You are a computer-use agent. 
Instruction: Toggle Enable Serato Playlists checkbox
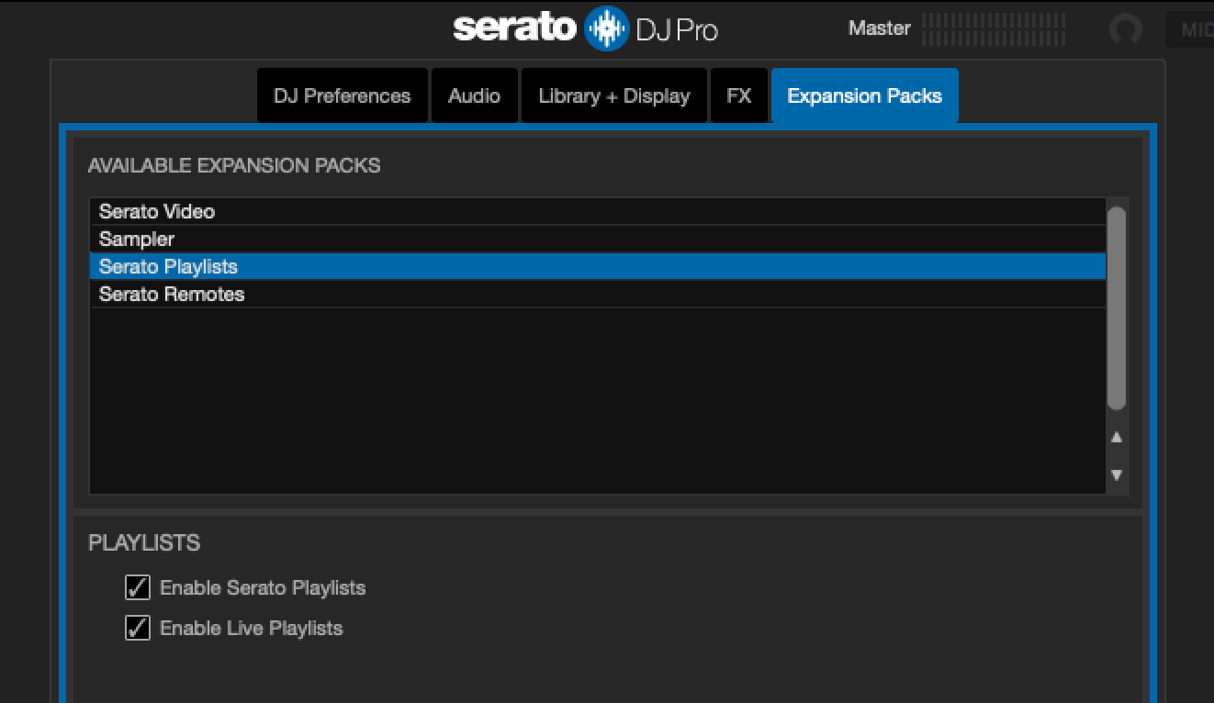click(138, 587)
